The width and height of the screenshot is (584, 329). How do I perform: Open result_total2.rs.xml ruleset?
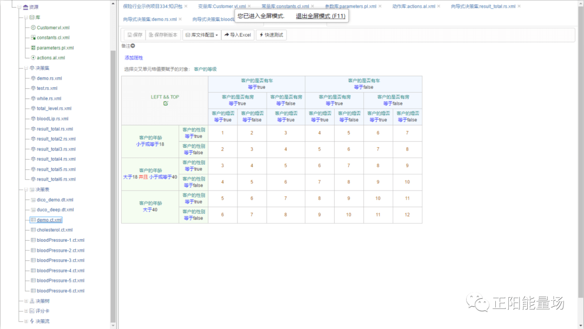pos(56,139)
